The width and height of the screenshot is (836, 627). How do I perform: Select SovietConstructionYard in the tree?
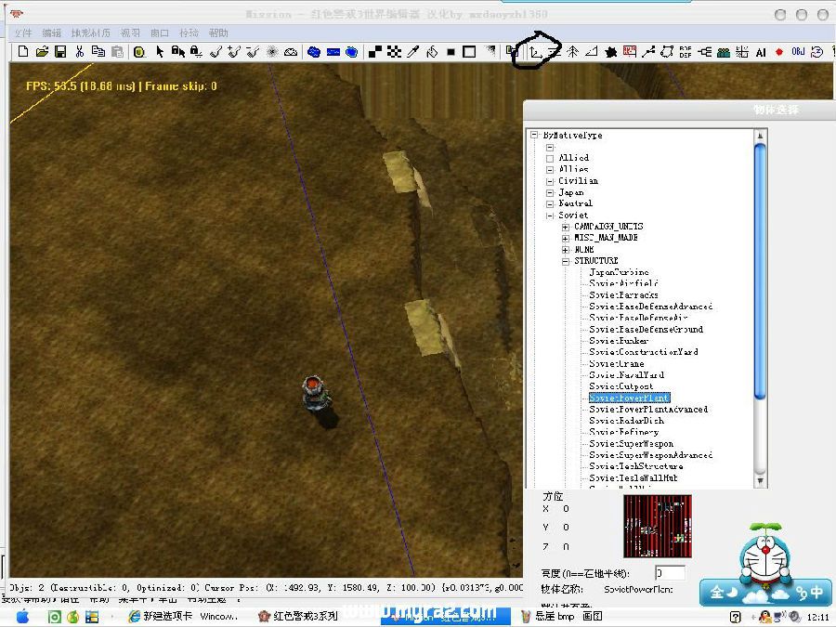(644, 352)
